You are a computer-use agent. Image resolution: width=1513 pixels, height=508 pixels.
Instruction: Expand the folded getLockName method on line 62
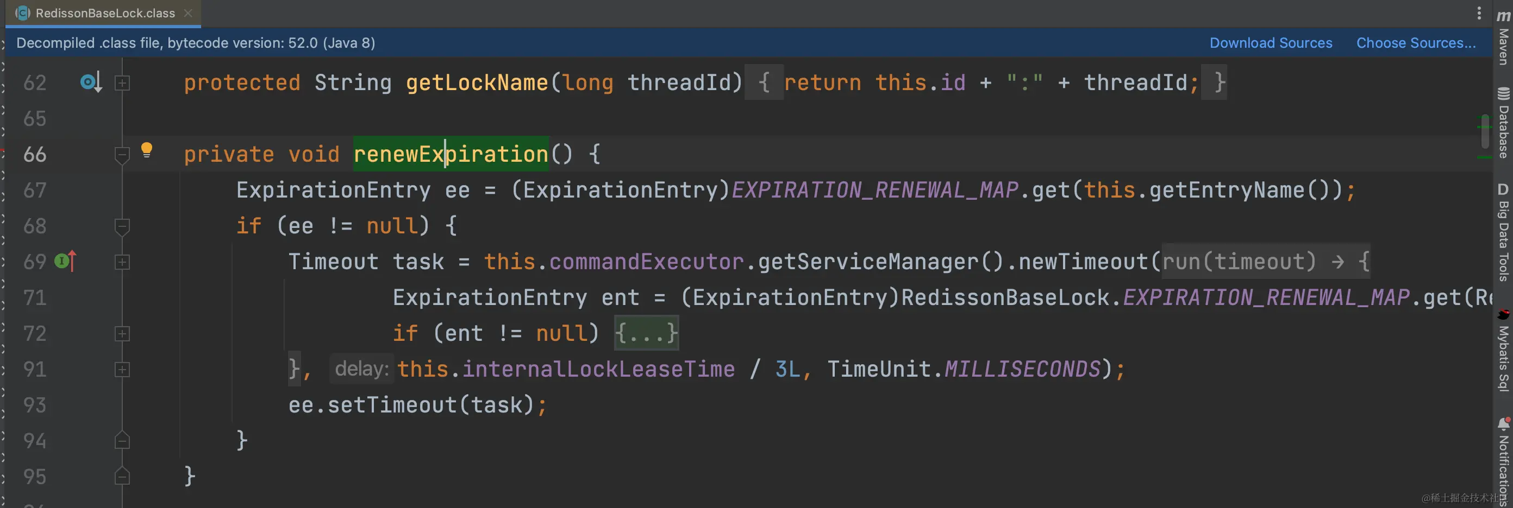(122, 82)
